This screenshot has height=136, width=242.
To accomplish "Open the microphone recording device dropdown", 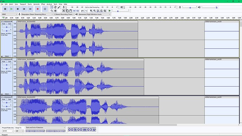I will pos(37,14).
